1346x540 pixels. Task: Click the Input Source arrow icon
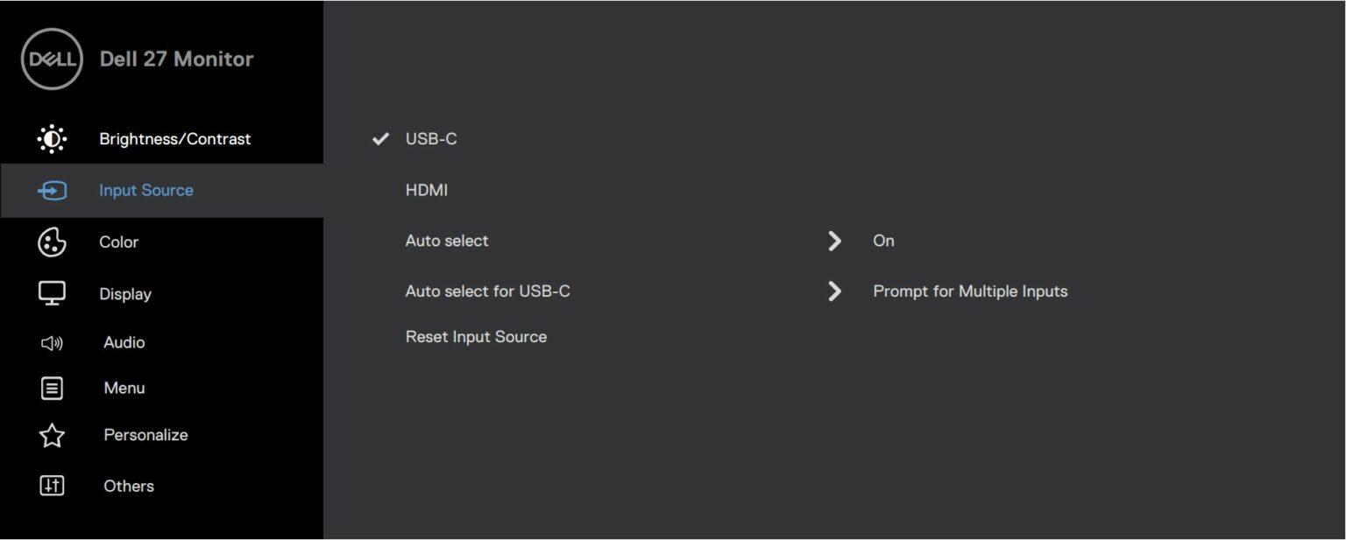tap(52, 190)
